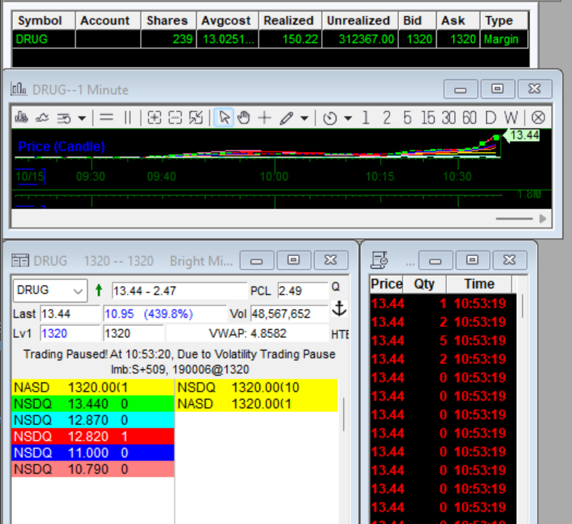Switch chart to 2 minute interval
The image size is (572, 524).
[x=387, y=118]
